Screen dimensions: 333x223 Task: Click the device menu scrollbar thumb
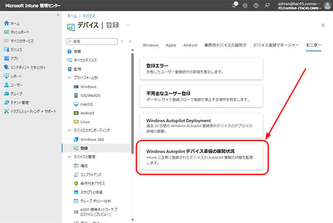coord(133,103)
